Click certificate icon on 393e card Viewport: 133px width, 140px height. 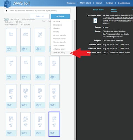tap(37, 105)
